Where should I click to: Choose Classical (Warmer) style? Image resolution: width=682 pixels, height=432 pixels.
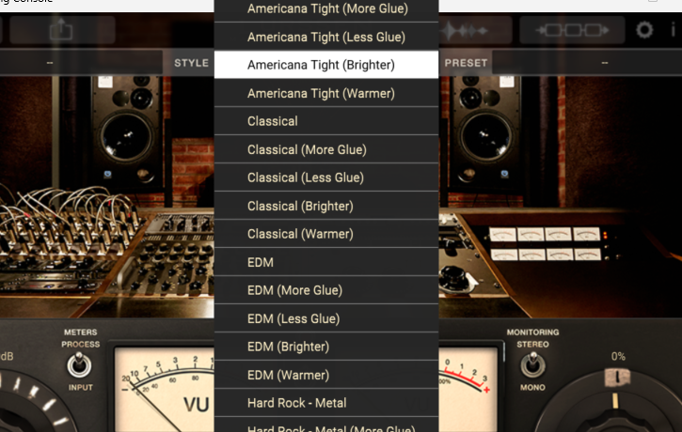326,234
